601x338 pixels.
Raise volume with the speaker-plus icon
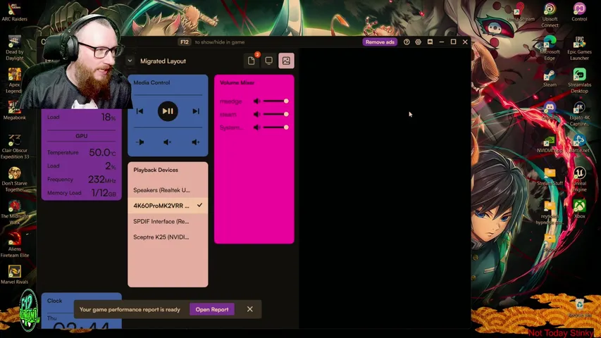pyautogui.click(x=195, y=142)
